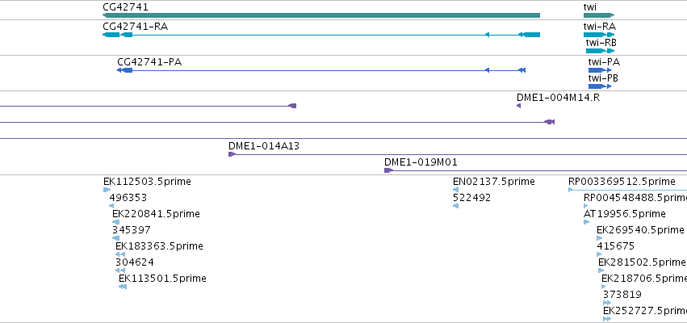The image size is (687, 323).
Task: Select the twi-PB protein label
Action: (603, 78)
